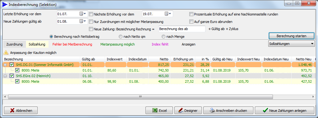The height and width of the screenshot is (118, 318).
Task: Sort by Indexdatum column header
Action: click(138, 59)
